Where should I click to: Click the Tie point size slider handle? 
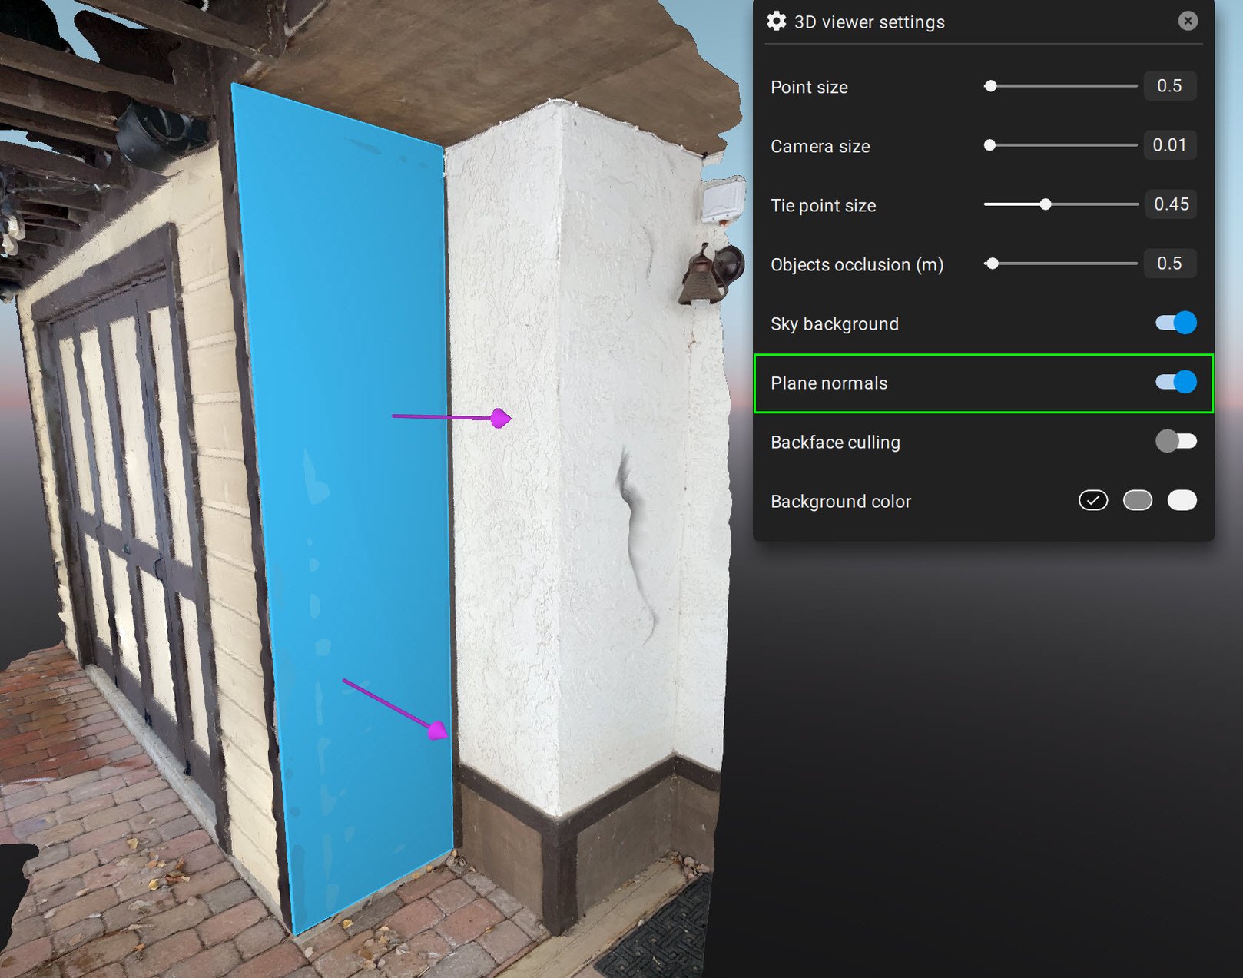[1046, 204]
